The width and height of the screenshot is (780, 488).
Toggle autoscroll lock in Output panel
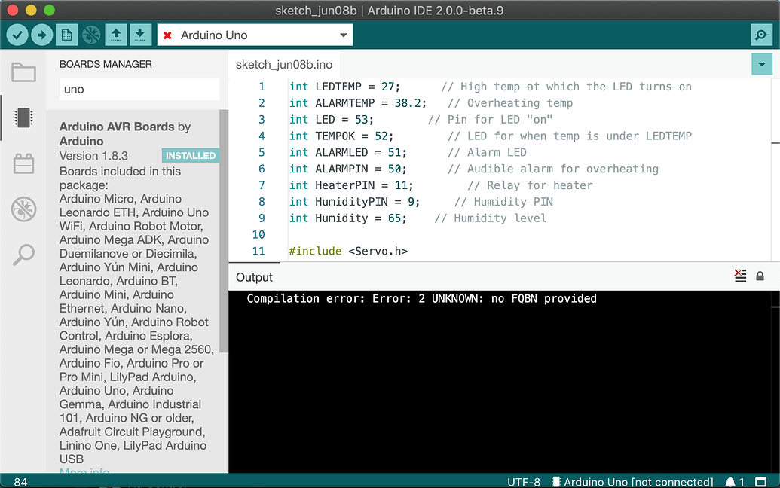(x=760, y=276)
